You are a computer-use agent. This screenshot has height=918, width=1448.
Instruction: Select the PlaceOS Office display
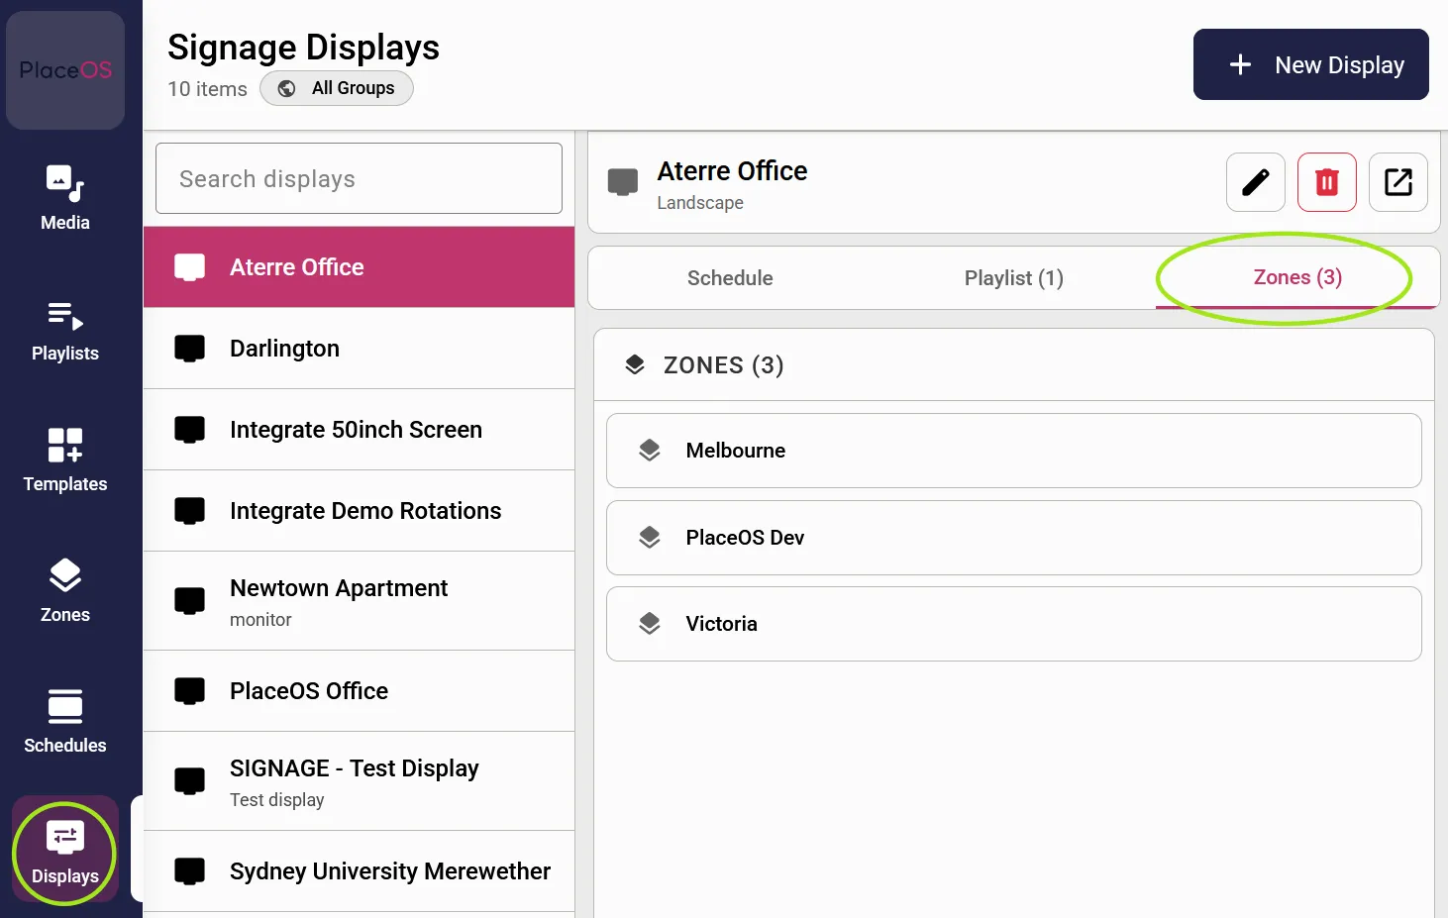pyautogui.click(x=359, y=691)
